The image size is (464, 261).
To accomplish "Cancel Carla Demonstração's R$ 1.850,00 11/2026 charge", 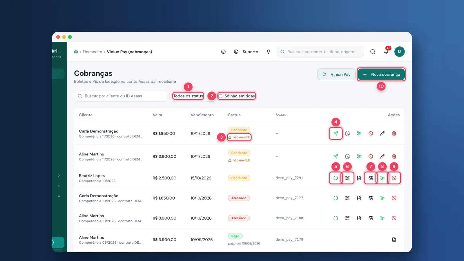I will click(371, 133).
